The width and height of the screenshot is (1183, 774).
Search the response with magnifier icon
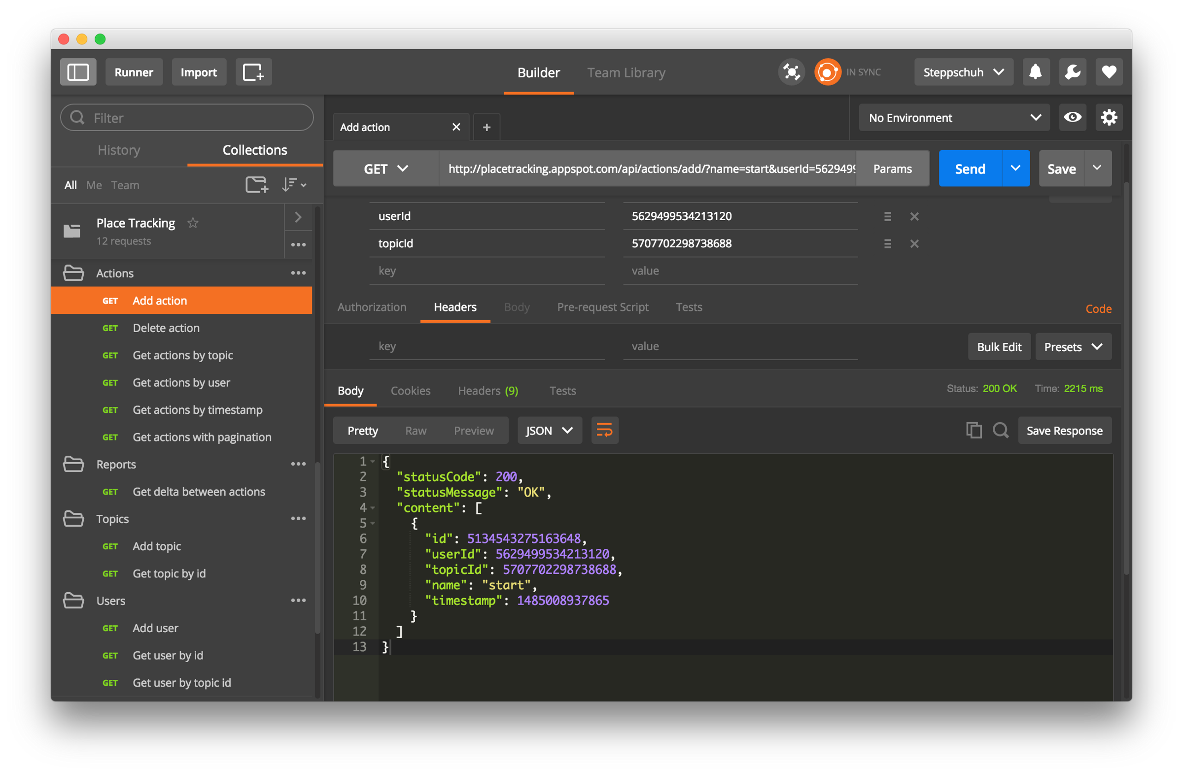(1001, 430)
